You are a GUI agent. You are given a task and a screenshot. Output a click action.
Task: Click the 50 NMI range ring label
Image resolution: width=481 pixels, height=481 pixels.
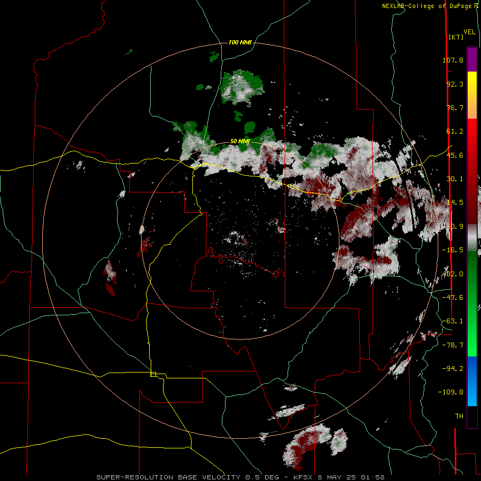tap(240, 141)
